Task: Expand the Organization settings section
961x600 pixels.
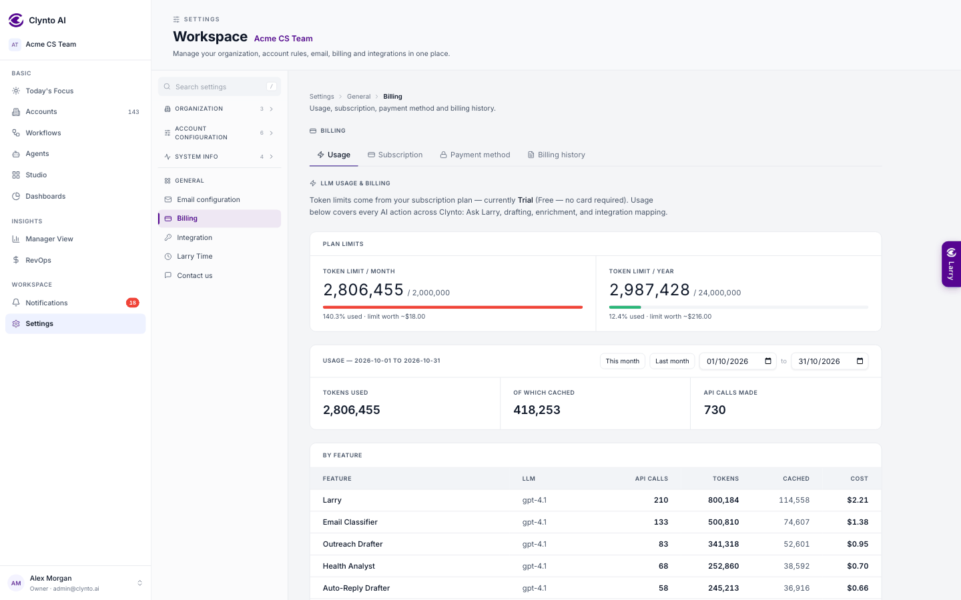Action: 220,109
